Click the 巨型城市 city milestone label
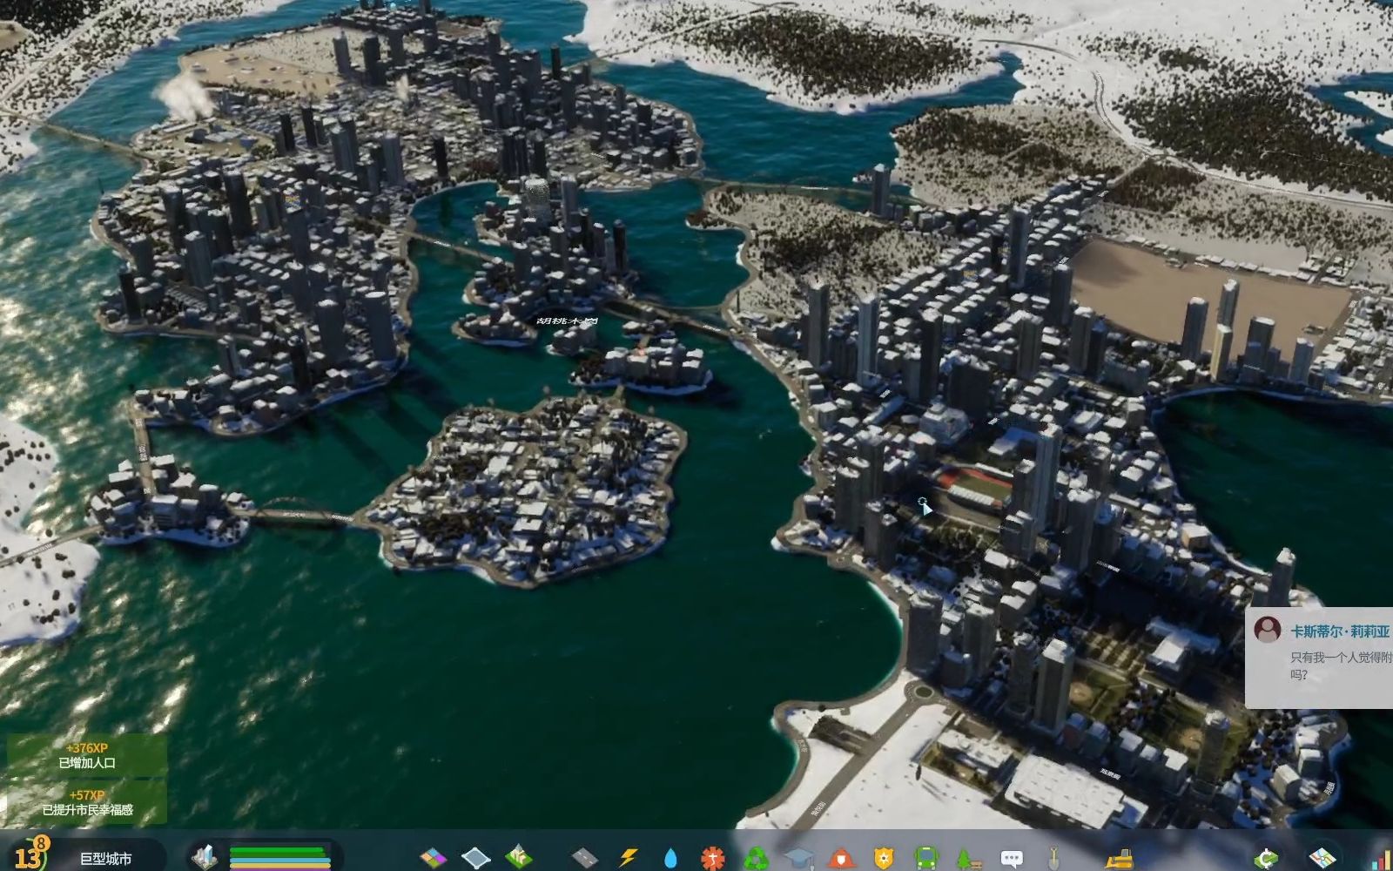The width and height of the screenshot is (1393, 871). (106, 859)
